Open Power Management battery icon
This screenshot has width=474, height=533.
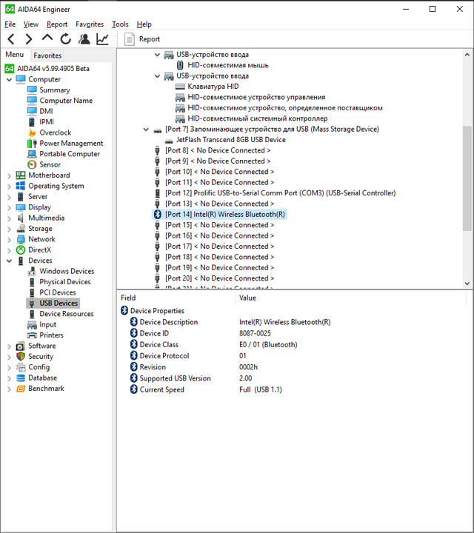tap(32, 143)
